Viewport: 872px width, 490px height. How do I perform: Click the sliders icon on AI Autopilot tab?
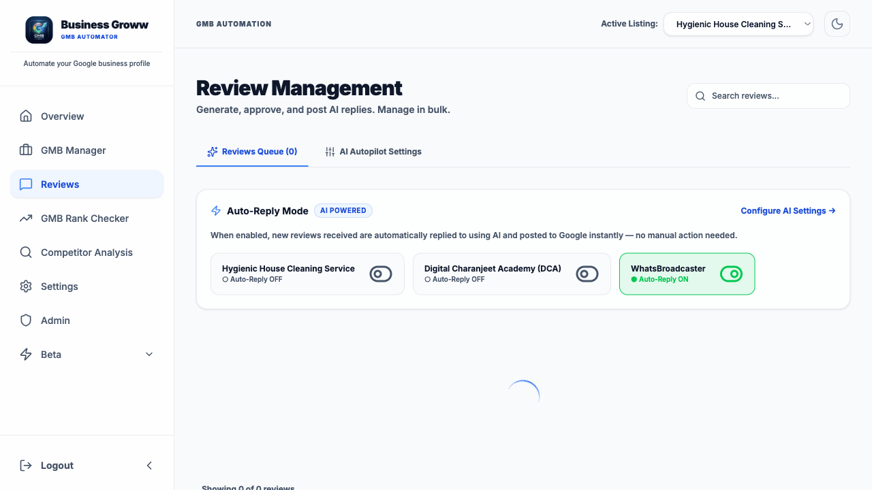(x=330, y=152)
